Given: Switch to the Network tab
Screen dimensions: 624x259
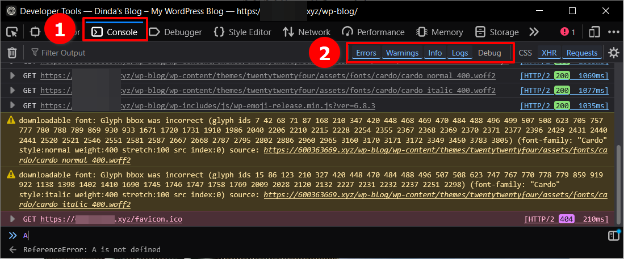Looking at the screenshot, I should (x=307, y=32).
